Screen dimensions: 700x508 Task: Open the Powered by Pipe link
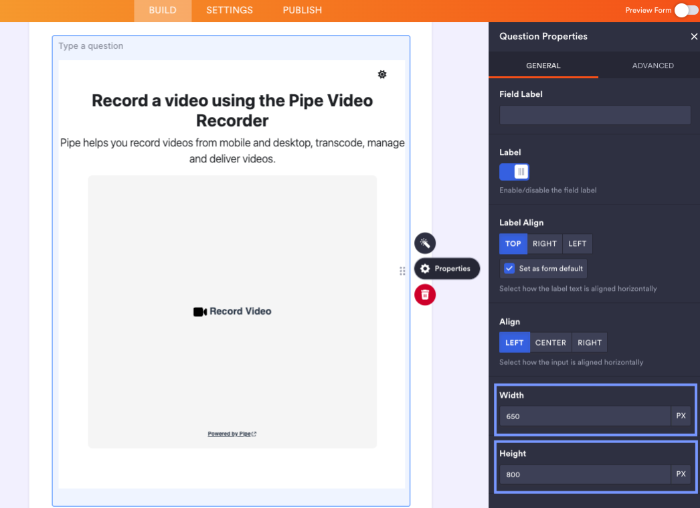(x=232, y=434)
